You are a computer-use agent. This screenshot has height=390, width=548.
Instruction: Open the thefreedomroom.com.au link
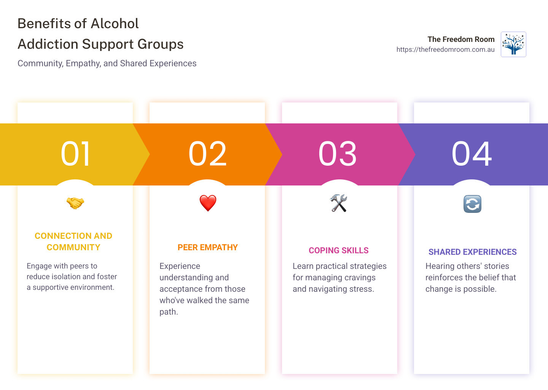click(x=445, y=49)
